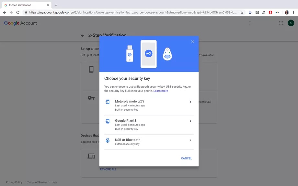View site info via lock icon
The height and width of the screenshot is (186, 298).
pos(26,12)
